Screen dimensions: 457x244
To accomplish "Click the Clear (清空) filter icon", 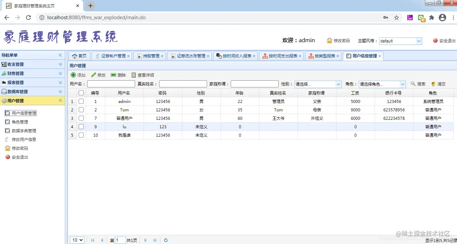I will point(433,84).
